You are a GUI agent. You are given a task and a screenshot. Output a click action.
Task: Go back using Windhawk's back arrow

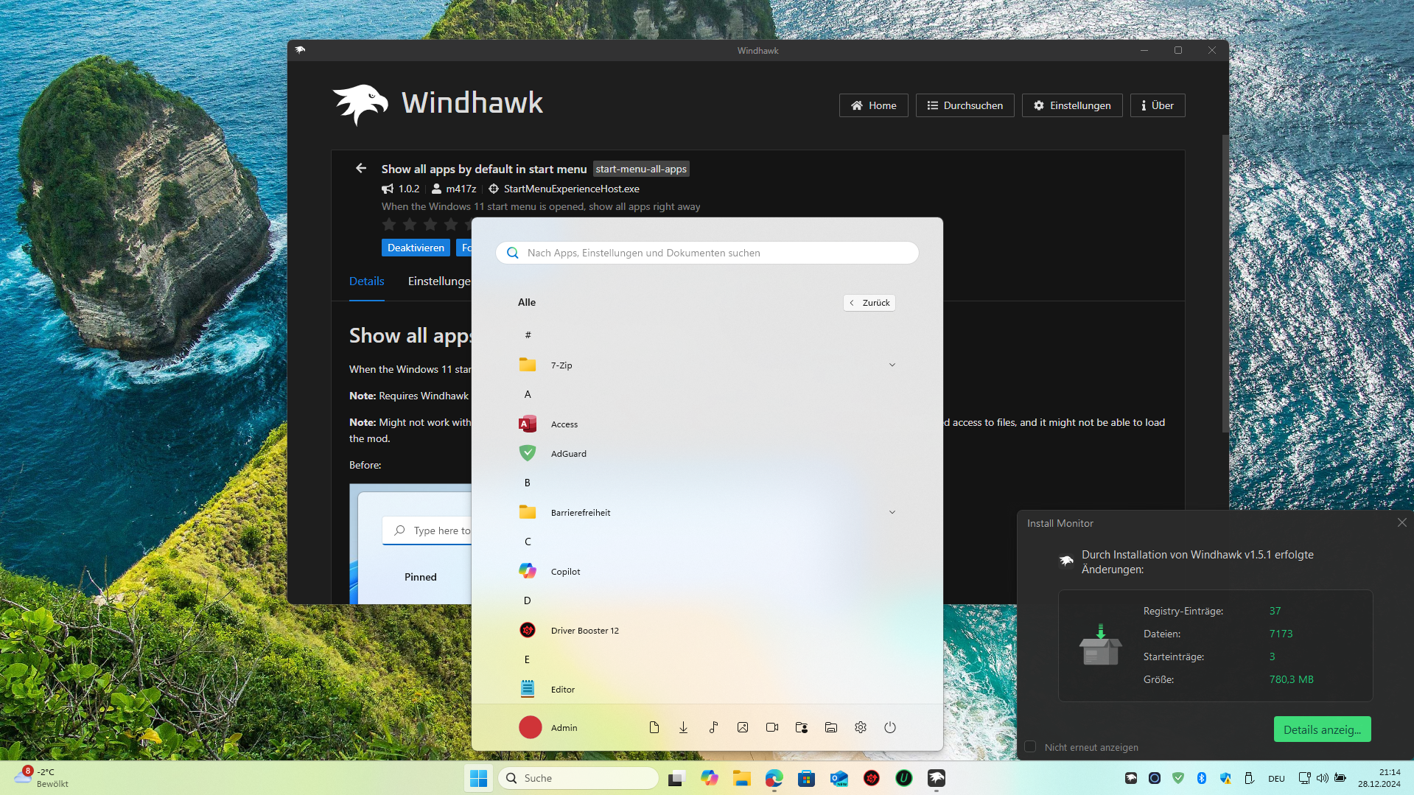pos(361,168)
